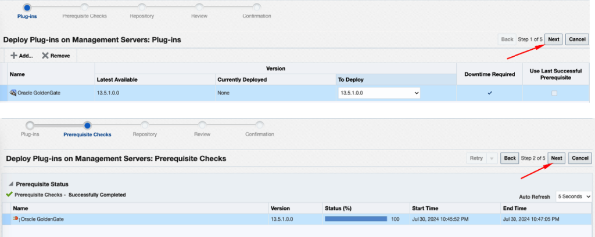Click Version group header above version columns
This screenshot has height=237, width=595.
(x=275, y=68)
